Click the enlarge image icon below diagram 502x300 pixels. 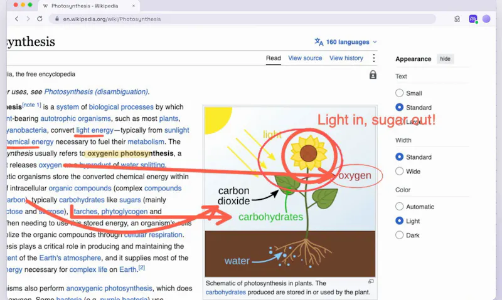coord(371,281)
